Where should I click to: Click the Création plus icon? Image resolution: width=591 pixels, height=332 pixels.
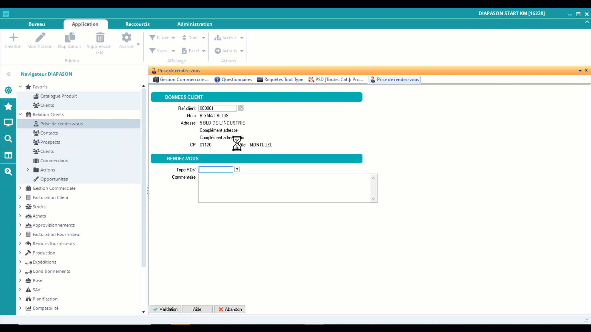pyautogui.click(x=13, y=38)
